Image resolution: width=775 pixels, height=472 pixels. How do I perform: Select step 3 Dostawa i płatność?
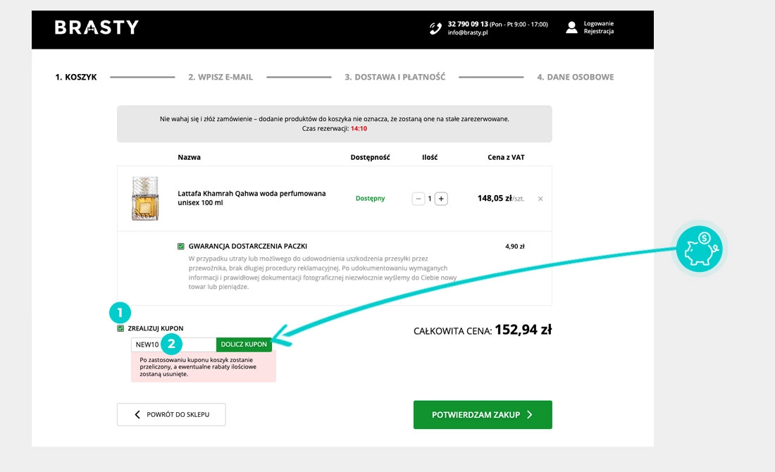pyautogui.click(x=395, y=77)
